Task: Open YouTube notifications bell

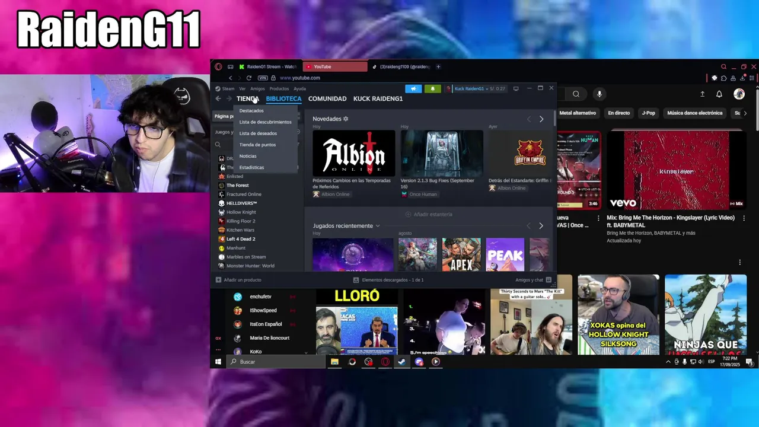Action: pos(719,94)
